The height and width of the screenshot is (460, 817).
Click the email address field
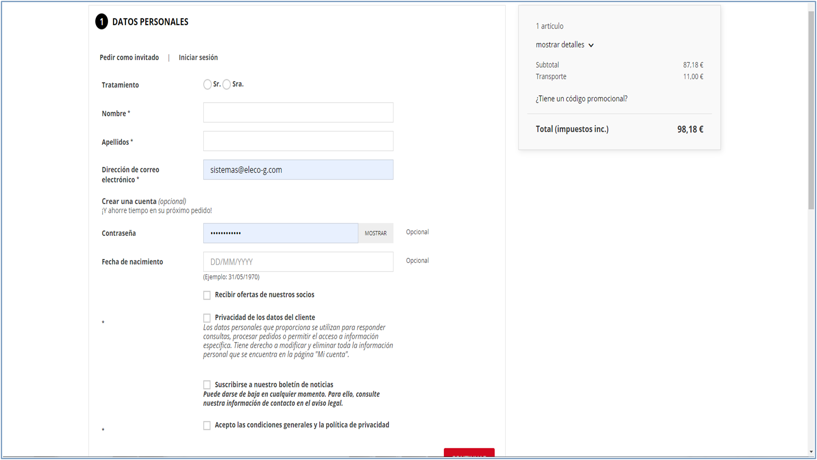[x=298, y=170]
